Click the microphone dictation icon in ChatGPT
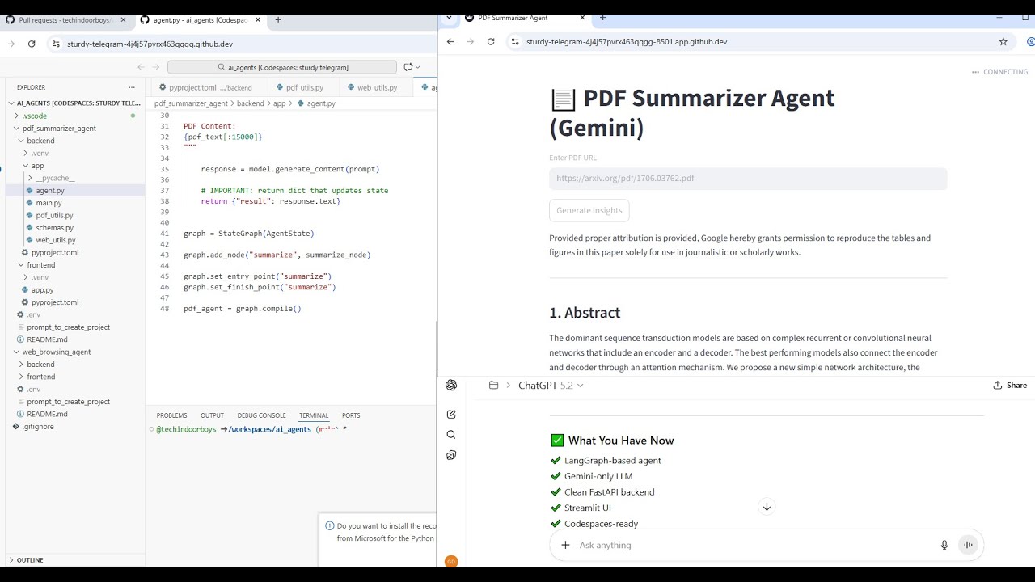The image size is (1035, 582). pyautogui.click(x=944, y=545)
